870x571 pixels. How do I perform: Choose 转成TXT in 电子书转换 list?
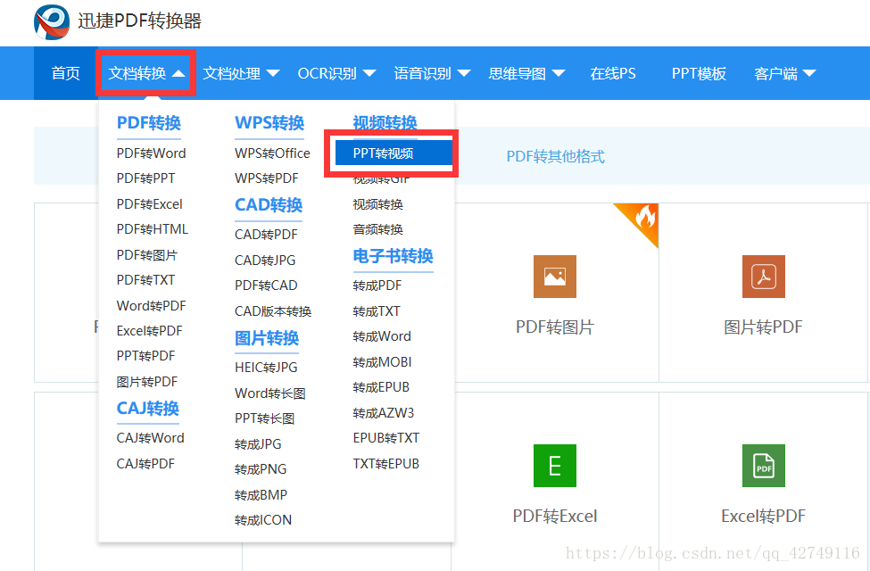pyautogui.click(x=377, y=311)
